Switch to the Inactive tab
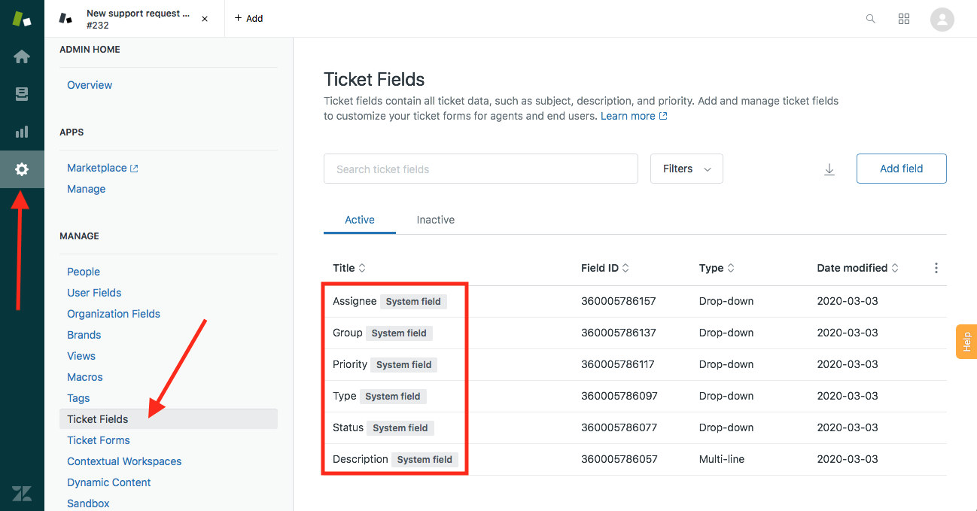977x511 pixels. point(436,220)
